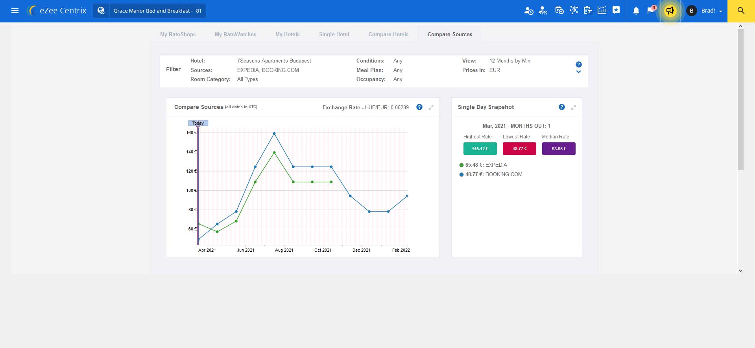
Task: Click the Today marker on chart
Action: pos(198,123)
